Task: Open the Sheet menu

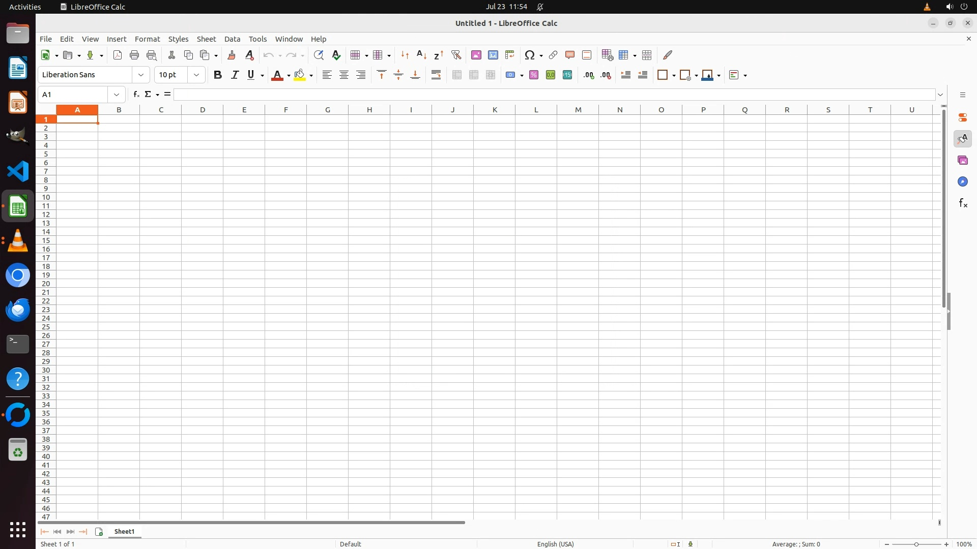Action: click(206, 39)
